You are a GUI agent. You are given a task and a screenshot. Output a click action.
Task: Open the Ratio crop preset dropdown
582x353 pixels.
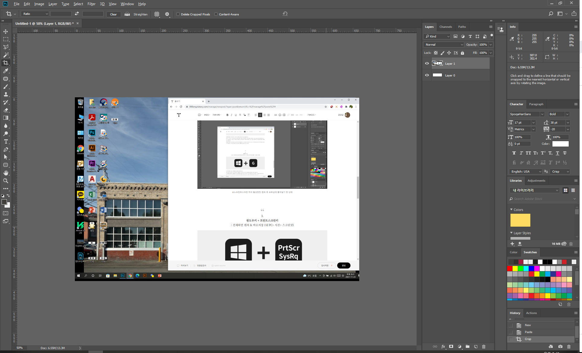pyautogui.click(x=35, y=14)
